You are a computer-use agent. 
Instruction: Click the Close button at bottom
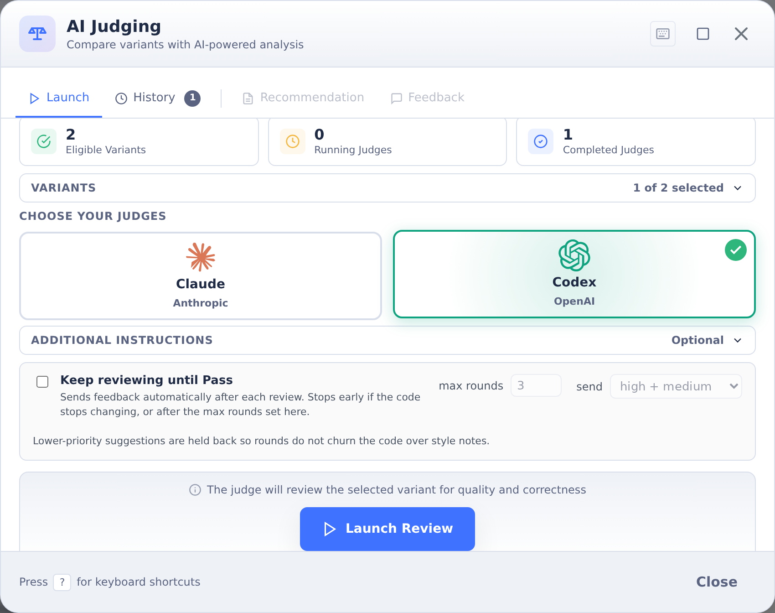[717, 582]
